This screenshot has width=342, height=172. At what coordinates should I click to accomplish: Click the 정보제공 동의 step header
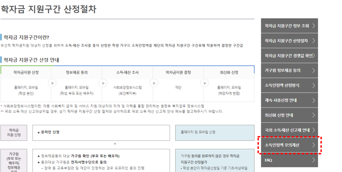[77, 73]
